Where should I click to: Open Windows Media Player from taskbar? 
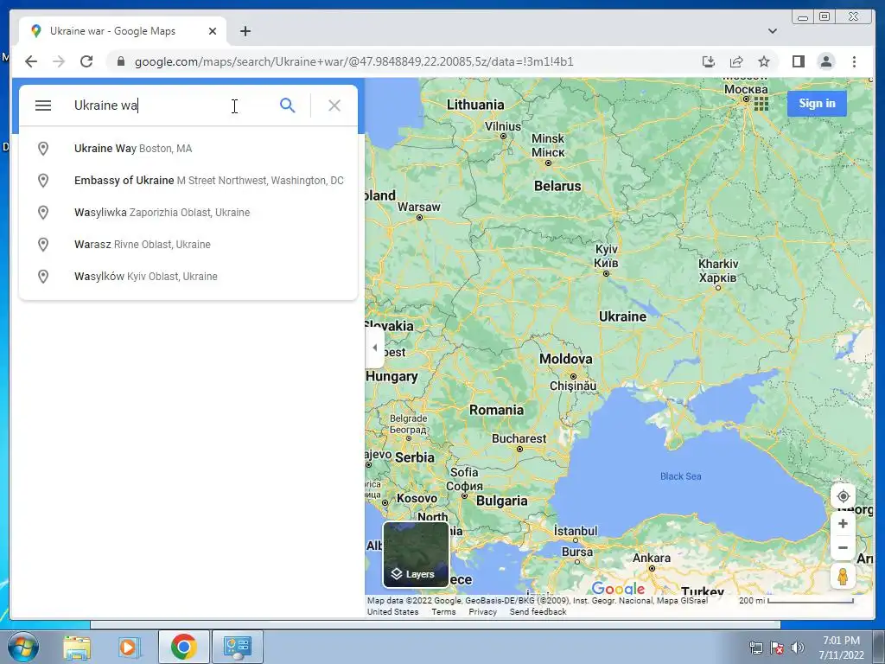130,647
